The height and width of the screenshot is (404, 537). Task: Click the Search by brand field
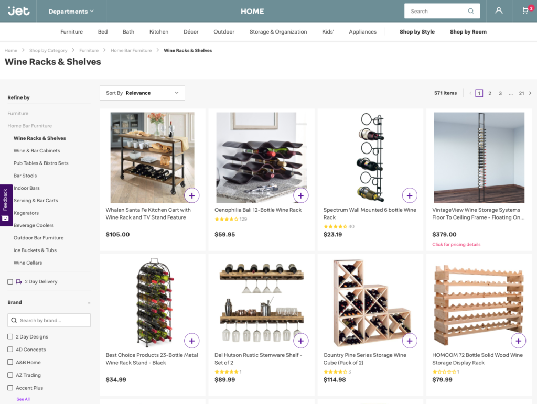pyautogui.click(x=49, y=320)
